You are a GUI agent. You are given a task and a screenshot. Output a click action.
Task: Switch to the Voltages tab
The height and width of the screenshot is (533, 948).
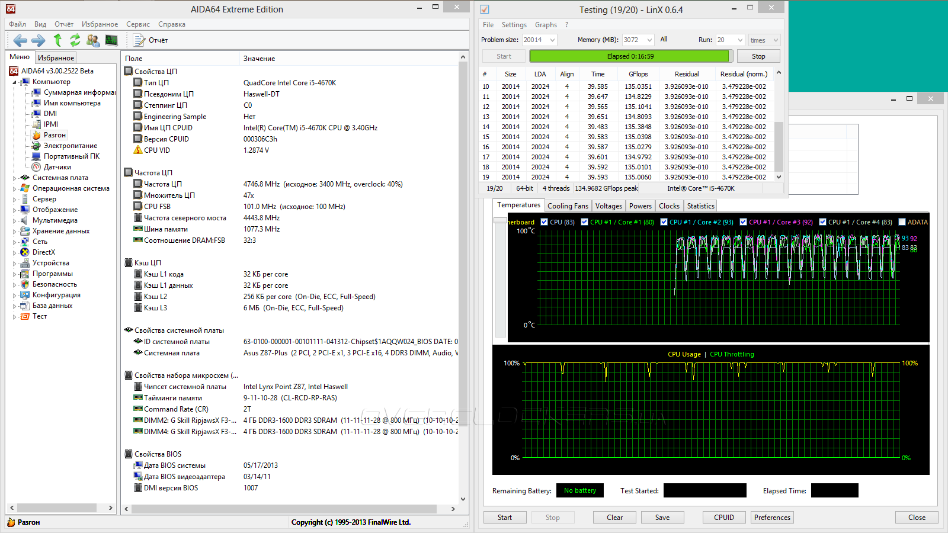(x=608, y=206)
